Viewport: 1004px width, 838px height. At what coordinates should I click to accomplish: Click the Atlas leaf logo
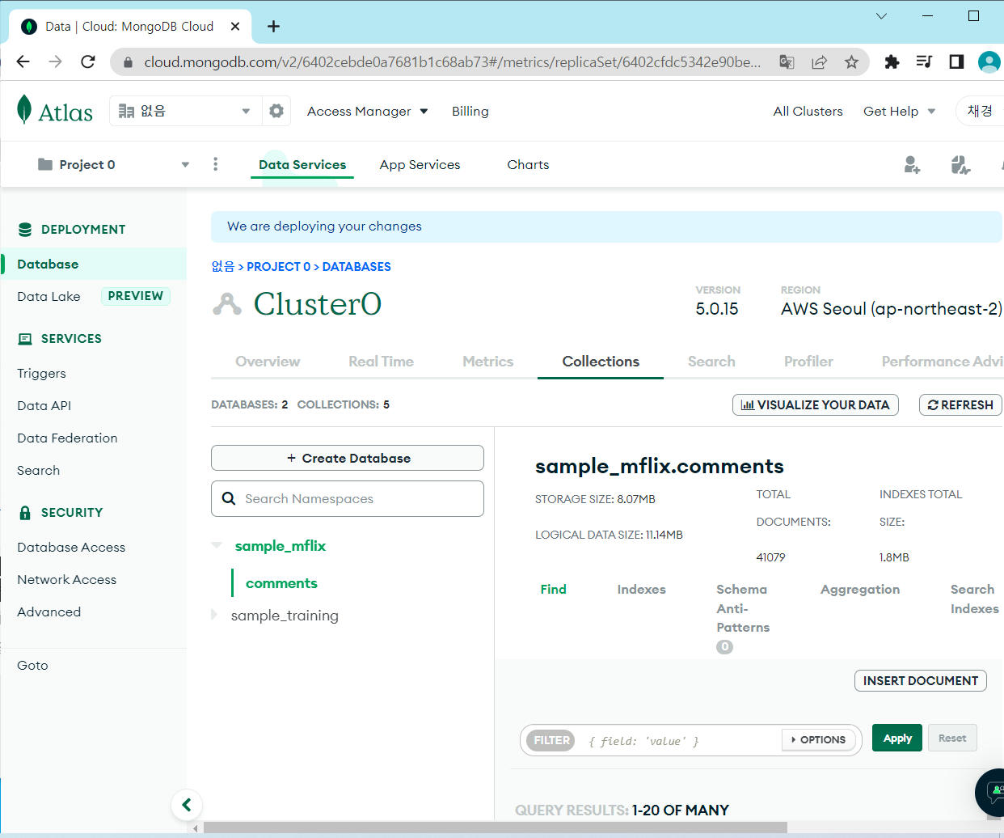[24, 110]
